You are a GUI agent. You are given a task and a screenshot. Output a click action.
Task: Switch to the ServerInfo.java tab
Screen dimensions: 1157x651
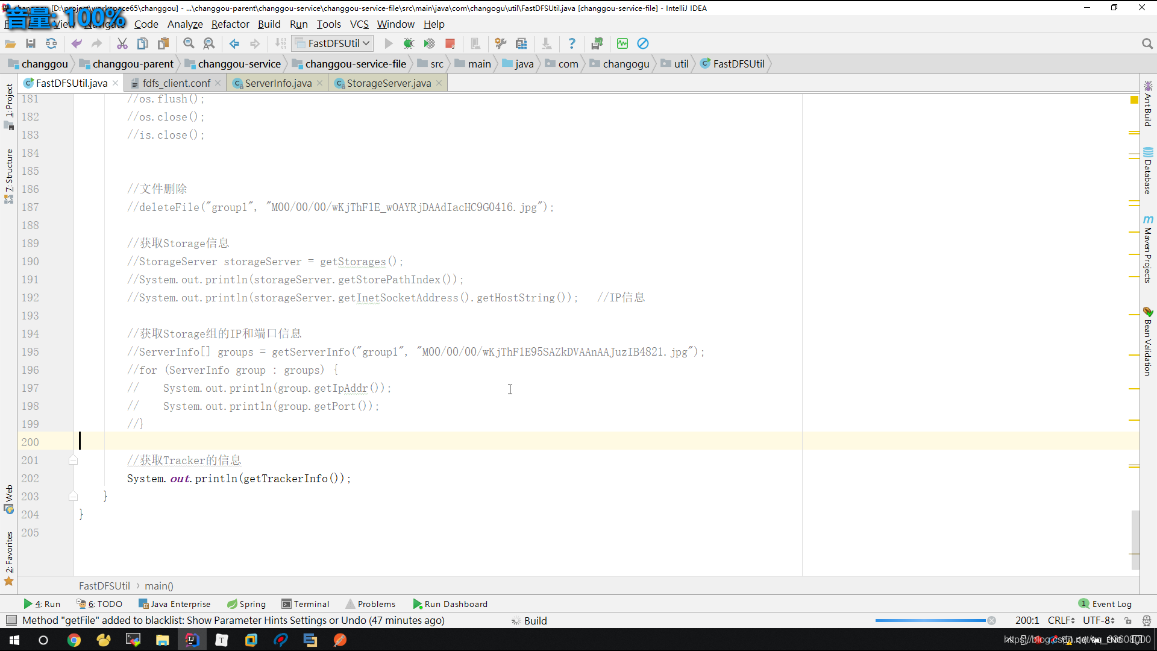point(278,83)
